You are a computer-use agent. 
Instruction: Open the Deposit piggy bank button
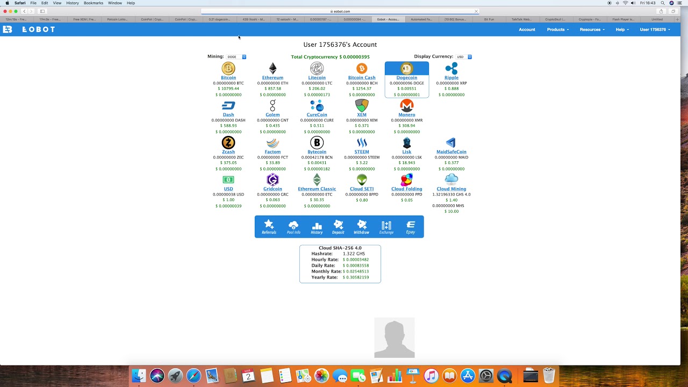[x=338, y=227]
